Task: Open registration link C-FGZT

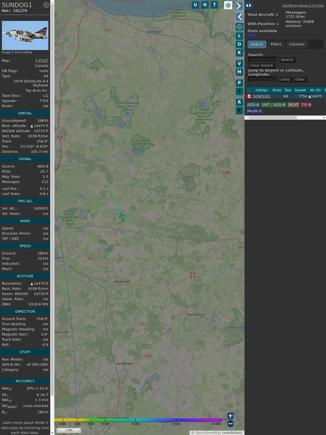Action: point(42,61)
